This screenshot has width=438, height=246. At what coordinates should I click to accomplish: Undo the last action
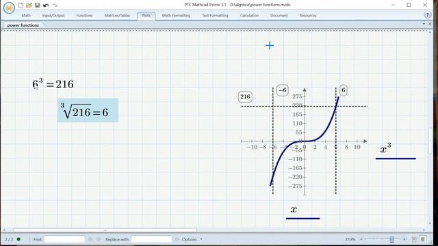coord(46,5)
